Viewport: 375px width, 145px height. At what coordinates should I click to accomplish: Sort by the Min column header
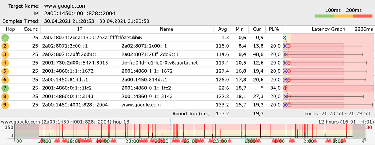240,29
